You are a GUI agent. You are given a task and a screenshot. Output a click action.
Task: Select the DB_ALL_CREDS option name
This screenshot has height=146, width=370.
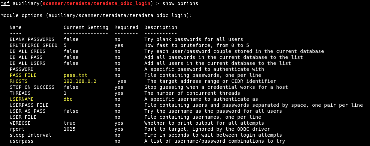coord(27,51)
